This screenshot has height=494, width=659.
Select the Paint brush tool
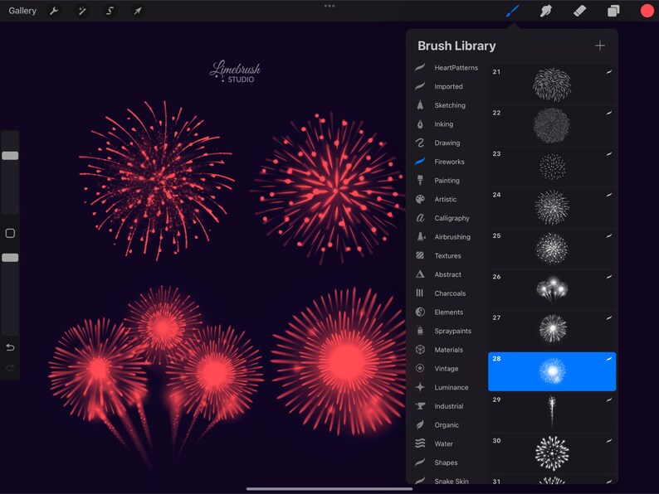click(512, 11)
